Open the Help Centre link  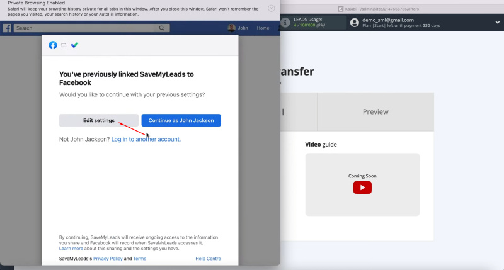click(208, 259)
